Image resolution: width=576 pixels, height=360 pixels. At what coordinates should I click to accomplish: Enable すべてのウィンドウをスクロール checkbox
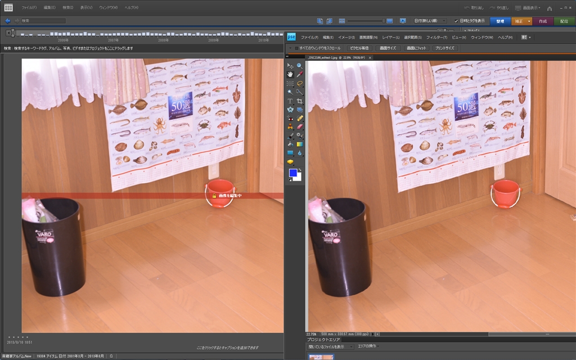[297, 48]
